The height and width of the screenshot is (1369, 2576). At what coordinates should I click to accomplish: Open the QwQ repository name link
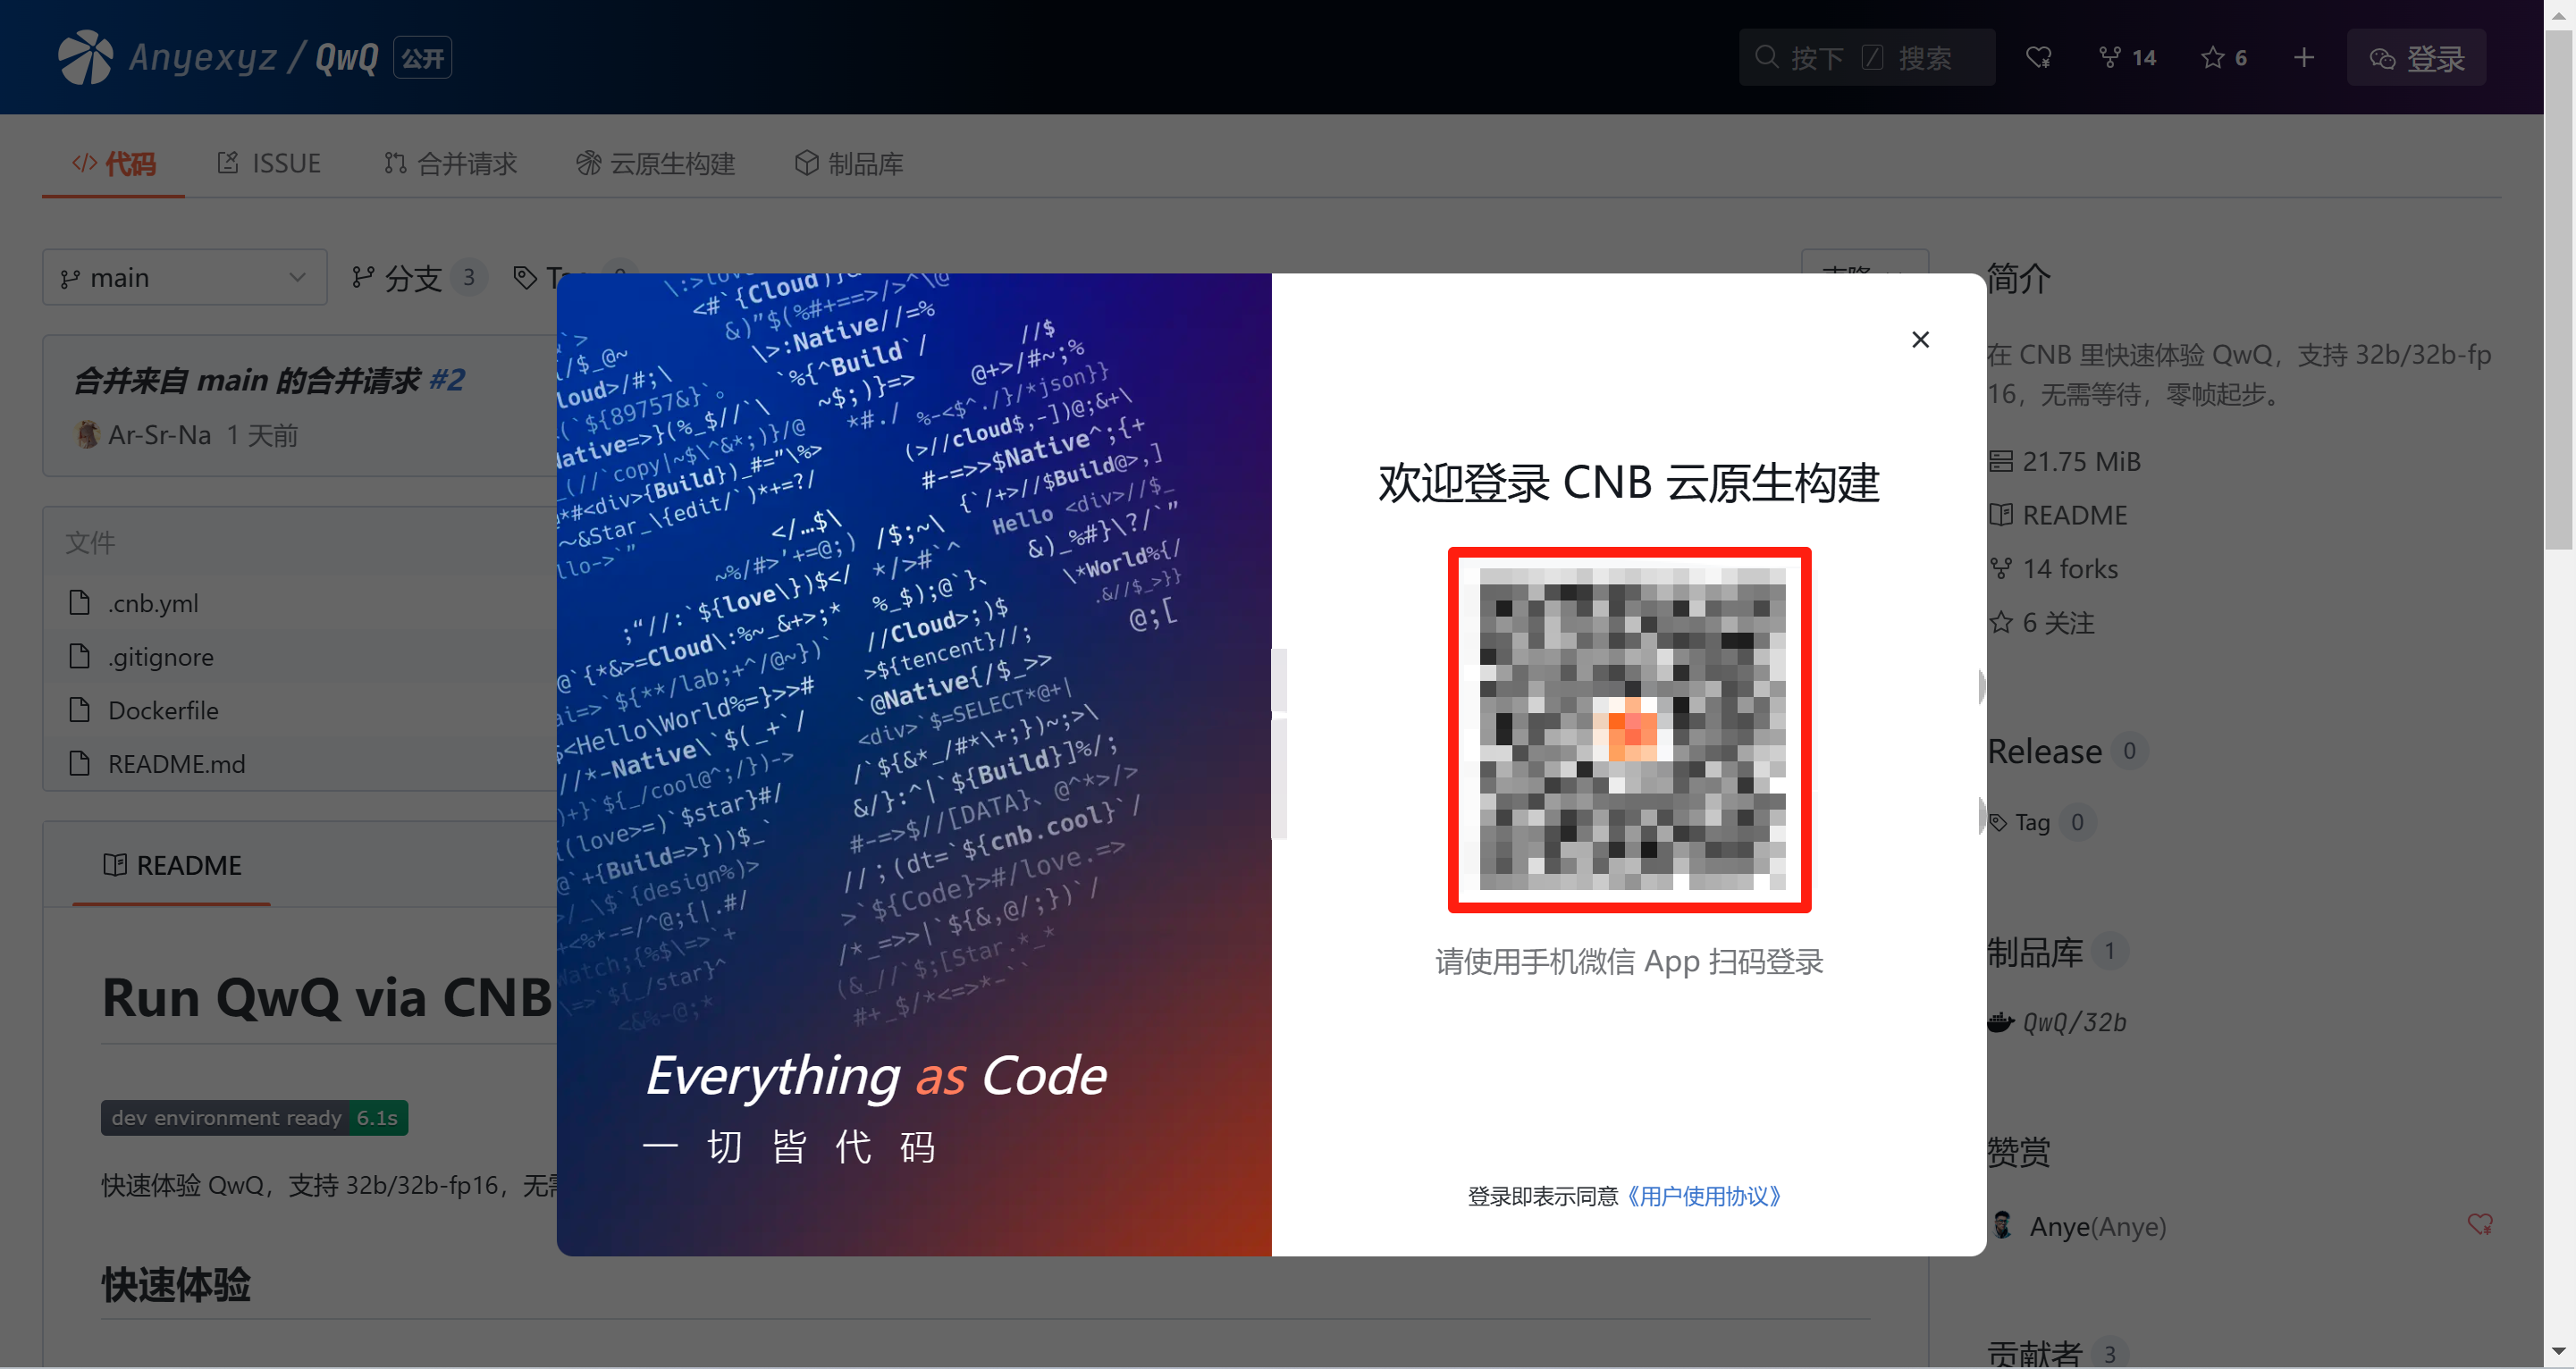[347, 57]
